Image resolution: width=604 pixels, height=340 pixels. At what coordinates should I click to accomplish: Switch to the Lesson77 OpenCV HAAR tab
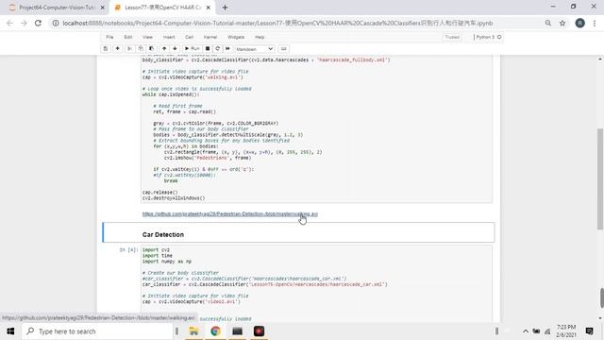click(x=162, y=8)
